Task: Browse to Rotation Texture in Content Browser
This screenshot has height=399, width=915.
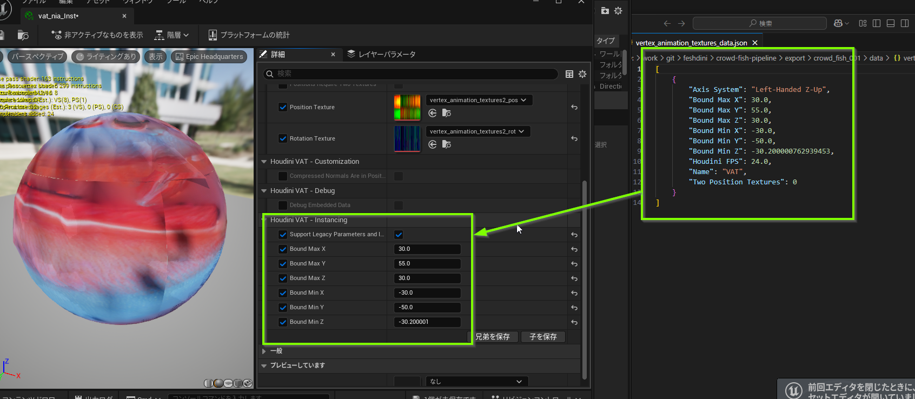Action: point(447,144)
